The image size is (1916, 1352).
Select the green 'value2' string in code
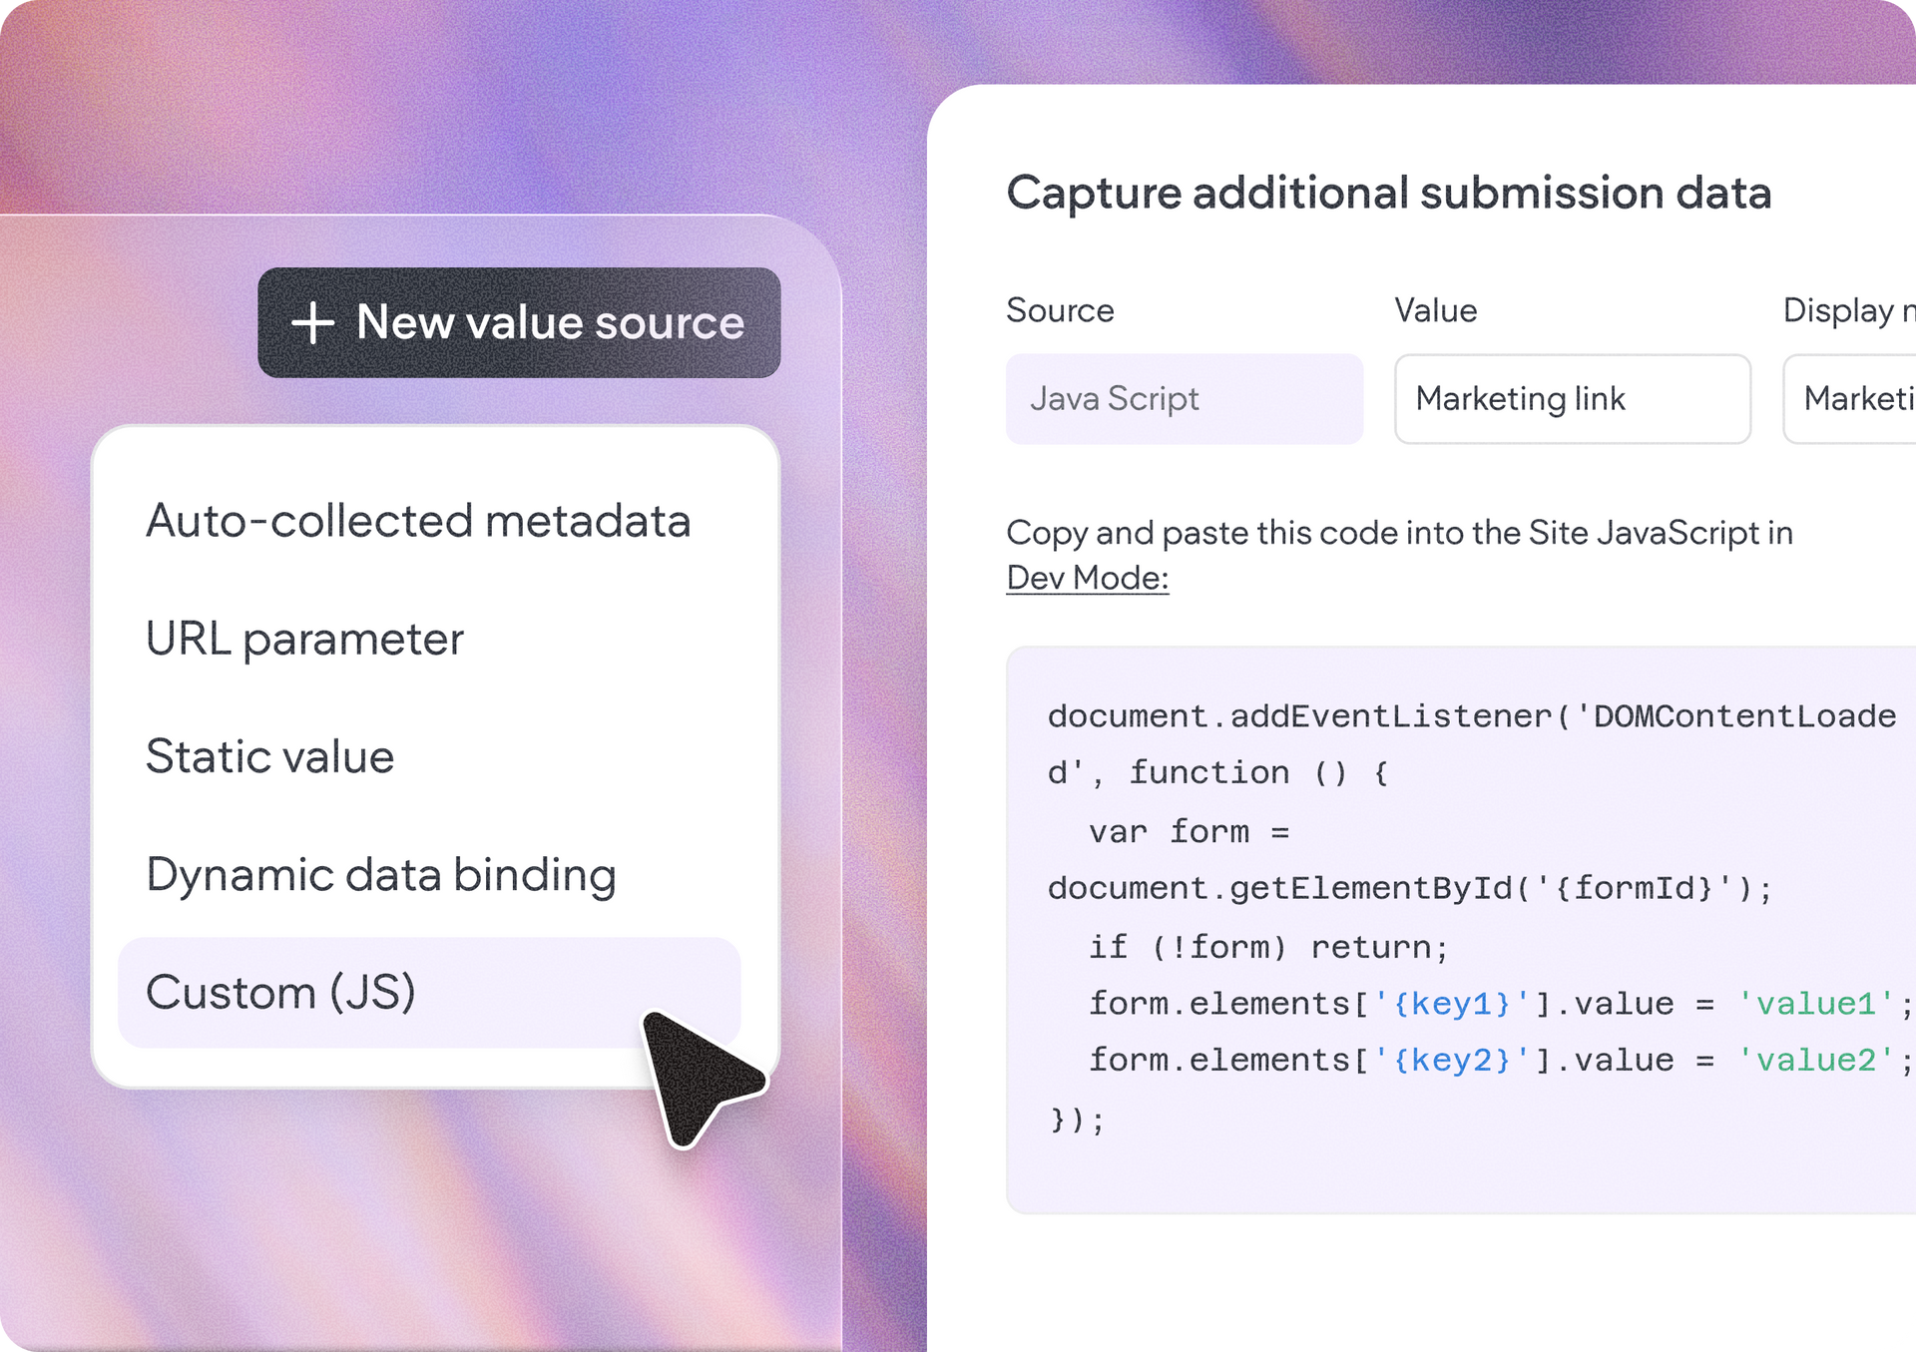click(1815, 1060)
